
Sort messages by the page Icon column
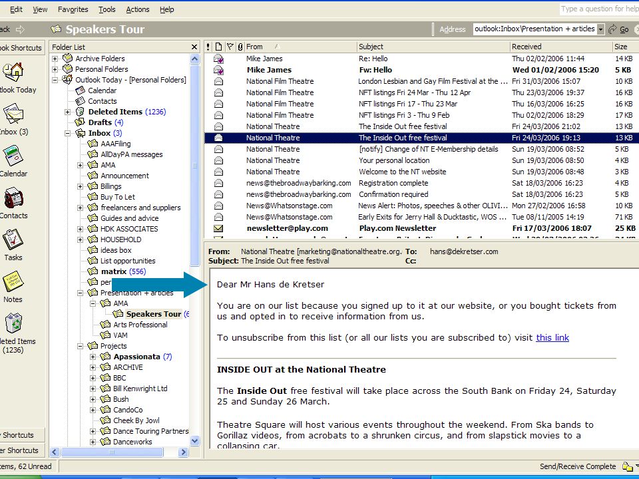click(x=218, y=47)
